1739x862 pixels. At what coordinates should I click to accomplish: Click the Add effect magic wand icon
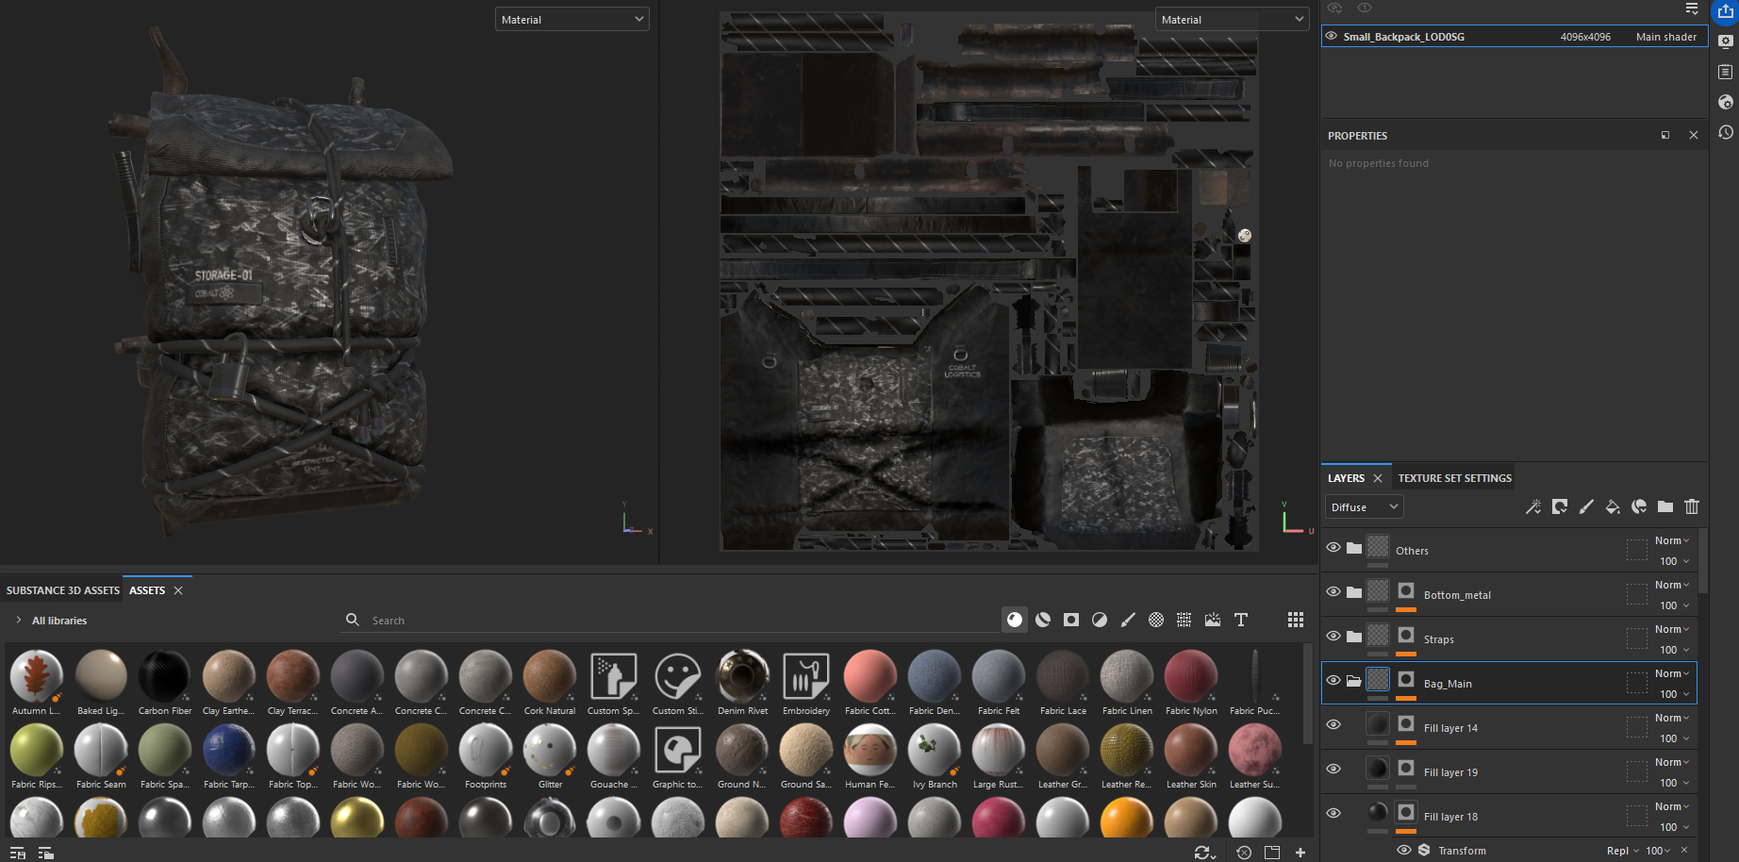[x=1533, y=506]
